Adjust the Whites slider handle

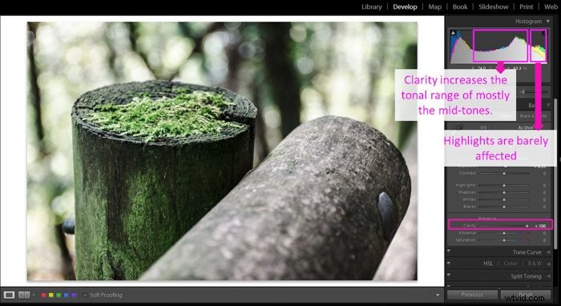coord(504,199)
